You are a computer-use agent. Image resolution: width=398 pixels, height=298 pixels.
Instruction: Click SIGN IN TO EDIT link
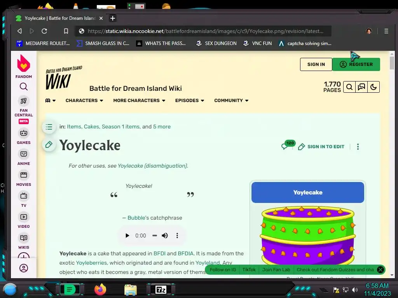[321, 146]
